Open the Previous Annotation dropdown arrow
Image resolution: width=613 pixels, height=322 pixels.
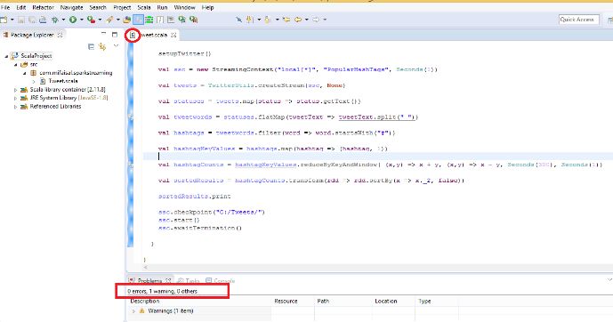coord(278,20)
